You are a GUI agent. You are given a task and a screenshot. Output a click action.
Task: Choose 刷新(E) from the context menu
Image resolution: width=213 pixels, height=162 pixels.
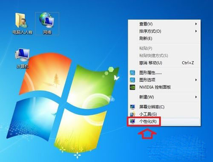(164, 38)
